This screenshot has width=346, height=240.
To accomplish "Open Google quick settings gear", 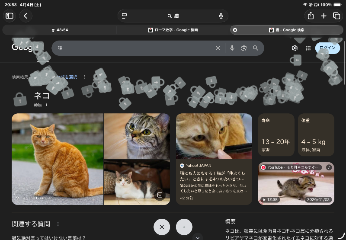I will (x=295, y=48).
